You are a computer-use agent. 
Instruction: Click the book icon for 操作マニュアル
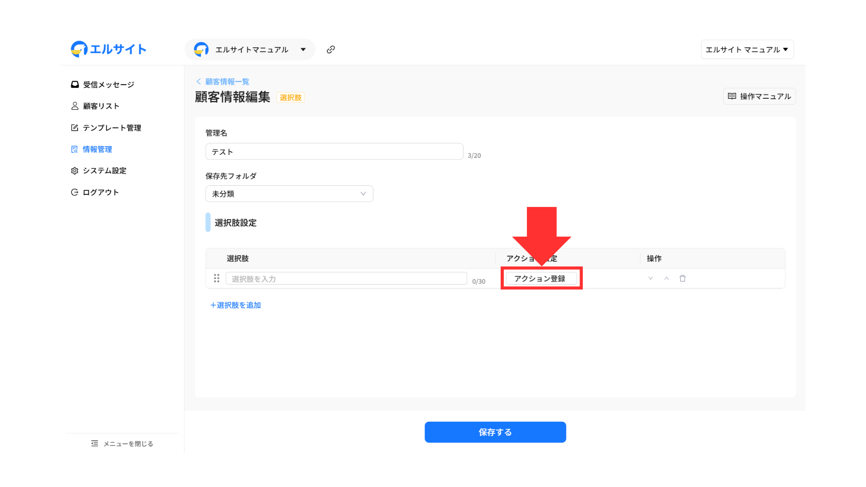coord(732,96)
